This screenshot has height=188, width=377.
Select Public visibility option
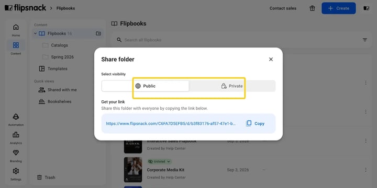(145, 86)
